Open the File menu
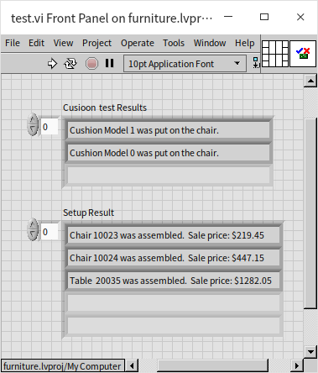Screen dimensions: 318x373 click(x=13, y=43)
